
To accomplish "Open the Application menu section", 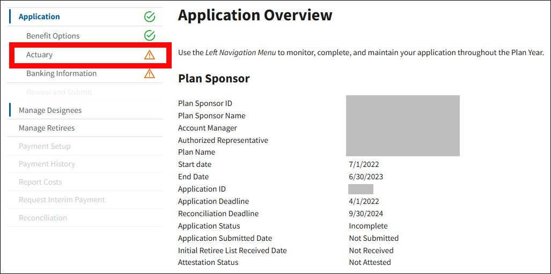I will (39, 17).
